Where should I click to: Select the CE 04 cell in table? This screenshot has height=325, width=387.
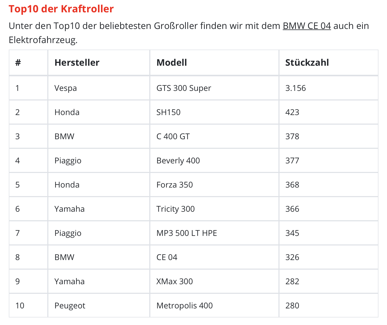click(167, 257)
